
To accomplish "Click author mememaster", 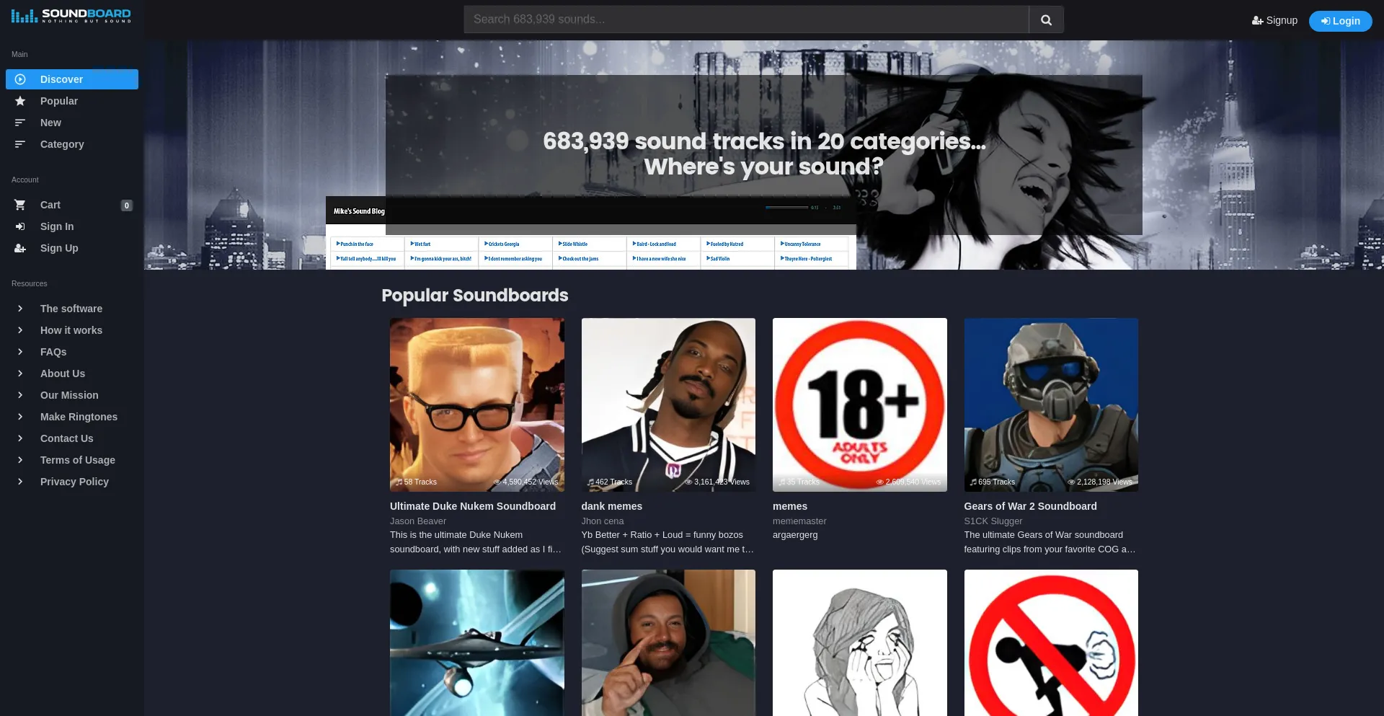I will [x=799, y=521].
